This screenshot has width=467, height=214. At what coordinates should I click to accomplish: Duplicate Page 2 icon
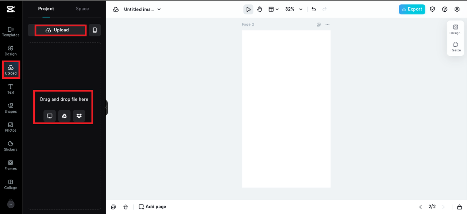point(319,24)
